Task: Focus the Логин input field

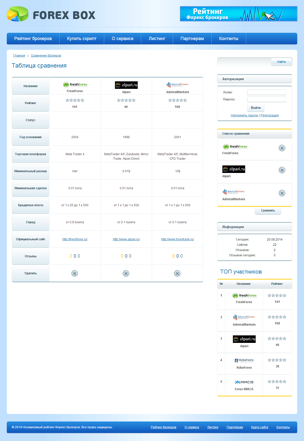Action: click(x=267, y=92)
